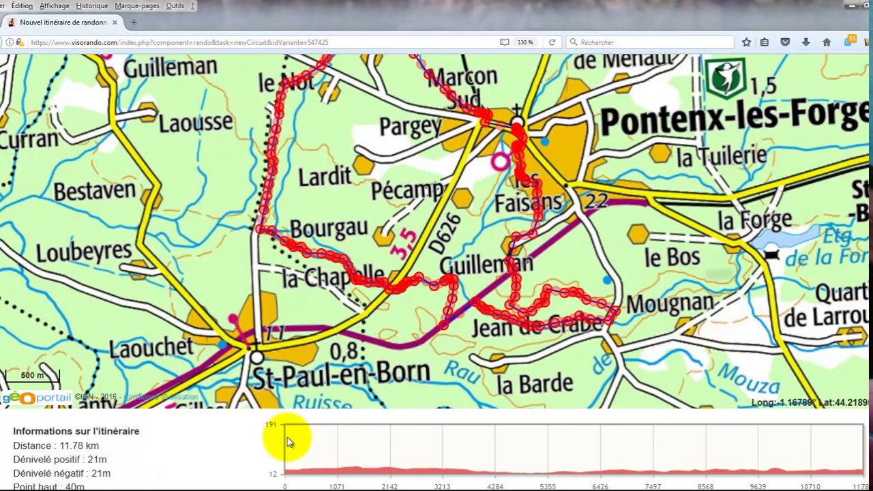Open the Outils menu
Viewport: 873px width, 491px height.
pos(175,5)
